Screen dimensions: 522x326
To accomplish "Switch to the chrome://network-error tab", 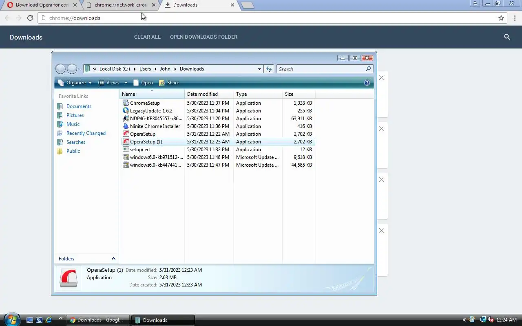I will point(120,5).
